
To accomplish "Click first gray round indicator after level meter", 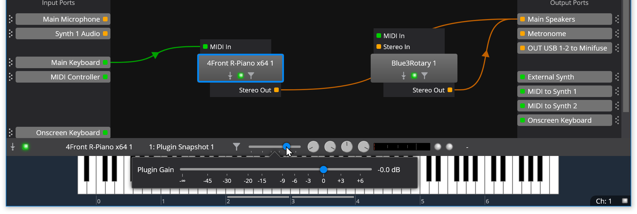I will point(438,147).
